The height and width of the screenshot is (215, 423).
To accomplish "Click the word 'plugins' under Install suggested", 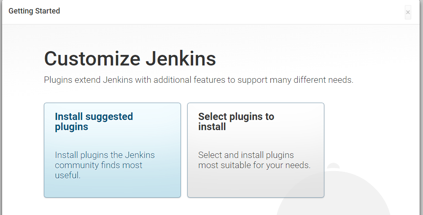I will [x=71, y=127].
